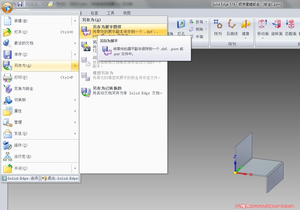The height and width of the screenshot is (210, 300).
Task: Open dropdown arrow under 移动面
Action: point(263,38)
